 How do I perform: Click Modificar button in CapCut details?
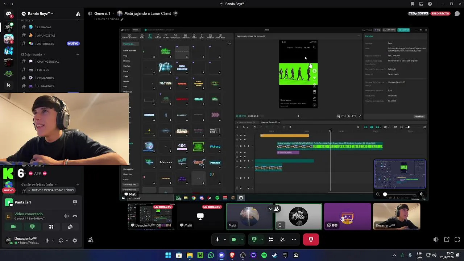419,116
